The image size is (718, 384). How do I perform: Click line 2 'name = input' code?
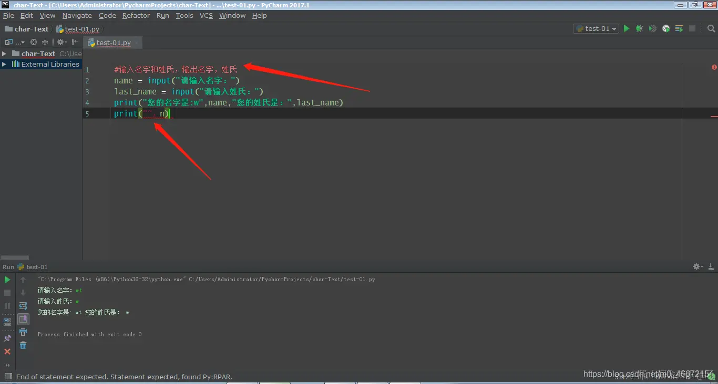(x=177, y=80)
